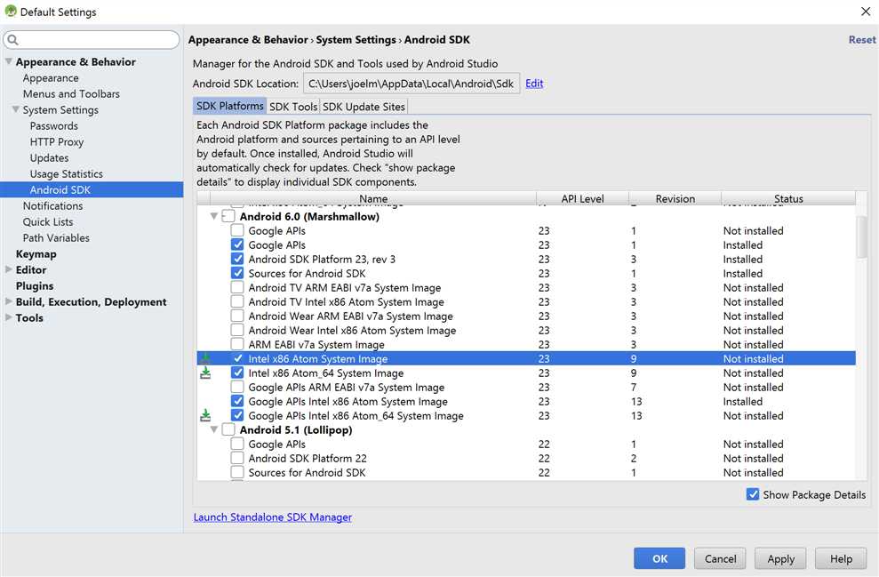Open Notifications settings
The height and width of the screenshot is (577, 879).
click(x=52, y=205)
